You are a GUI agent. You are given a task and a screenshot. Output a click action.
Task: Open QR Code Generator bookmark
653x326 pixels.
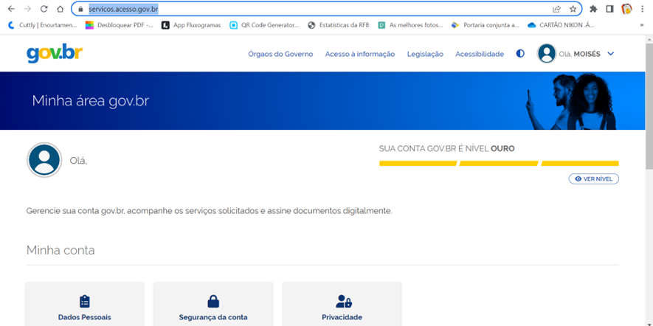(264, 24)
